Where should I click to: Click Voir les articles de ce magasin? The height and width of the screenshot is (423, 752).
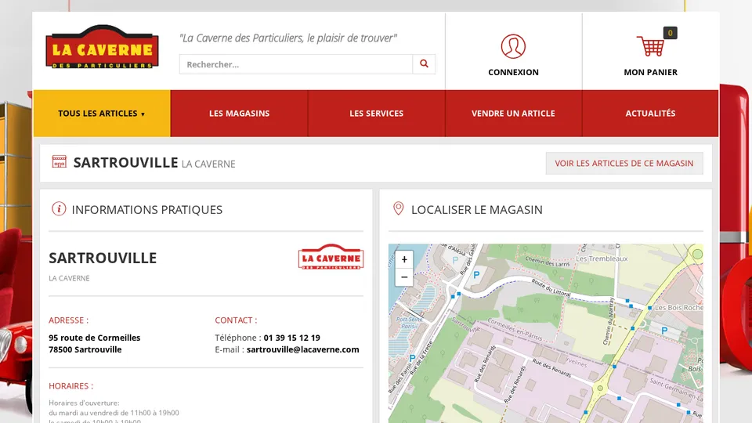point(624,164)
